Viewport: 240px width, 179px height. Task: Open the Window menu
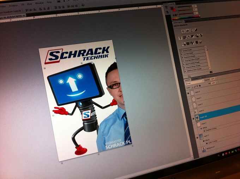tap(39, 3)
